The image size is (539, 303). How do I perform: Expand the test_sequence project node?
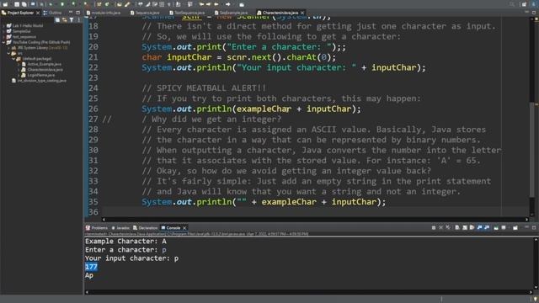point(3,37)
